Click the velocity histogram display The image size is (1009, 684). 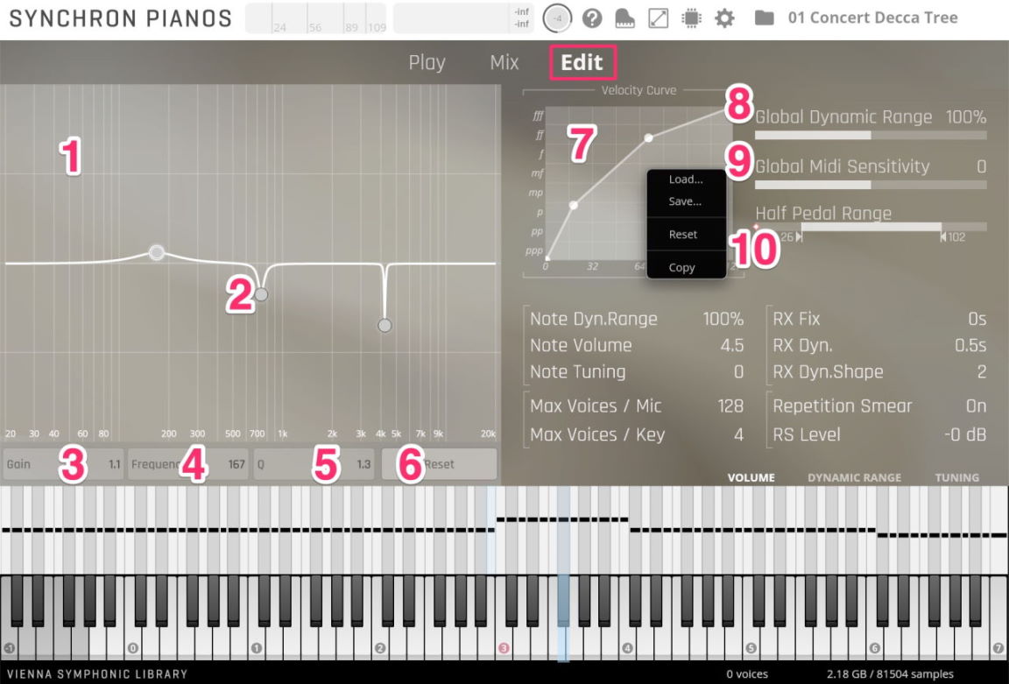pyautogui.click(x=316, y=18)
